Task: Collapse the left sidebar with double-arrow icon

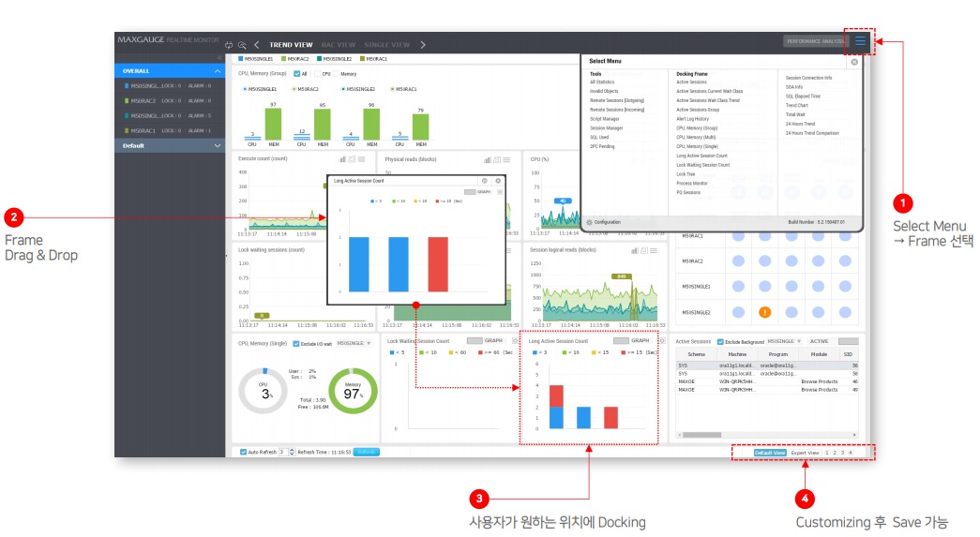Action: click(219, 58)
